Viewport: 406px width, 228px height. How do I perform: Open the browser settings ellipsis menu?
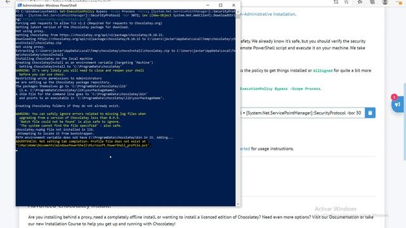pyautogui.click(x=399, y=2)
